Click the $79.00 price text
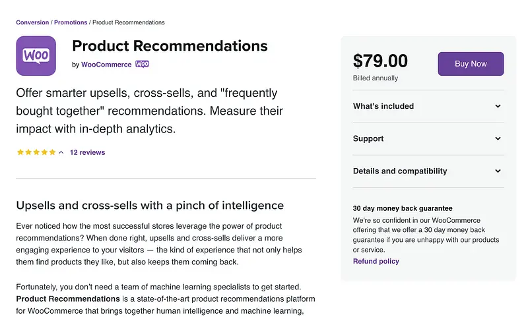The height and width of the screenshot is (319, 528). pos(380,61)
